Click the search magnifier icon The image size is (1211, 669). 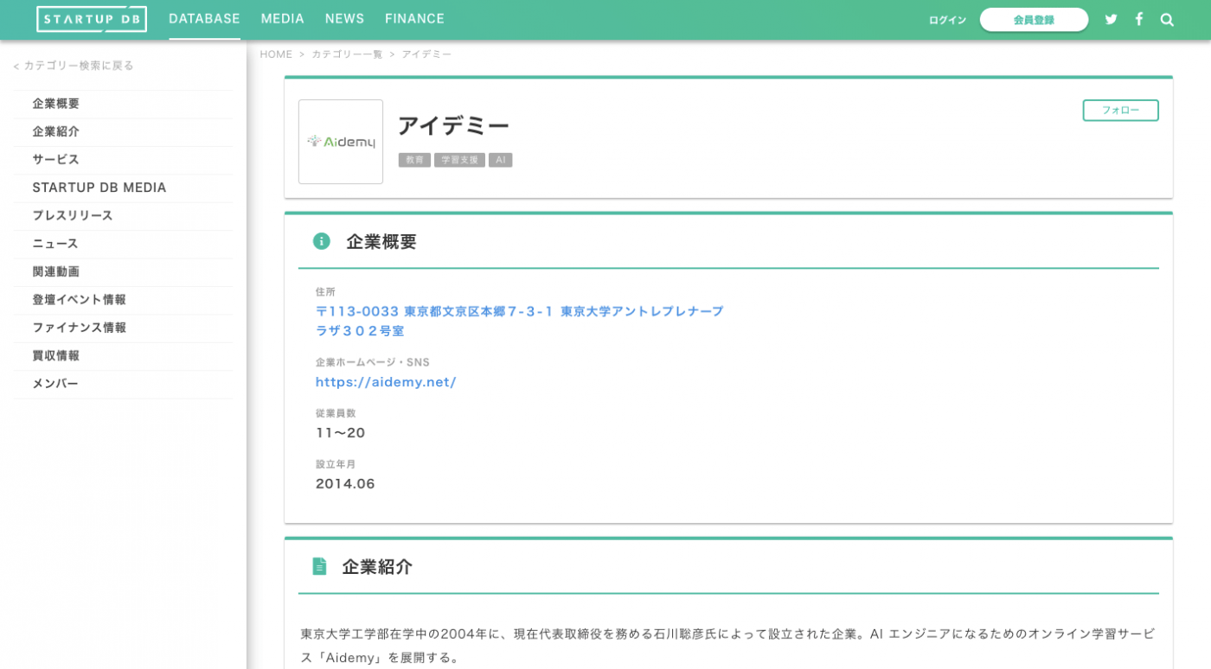[x=1167, y=20]
